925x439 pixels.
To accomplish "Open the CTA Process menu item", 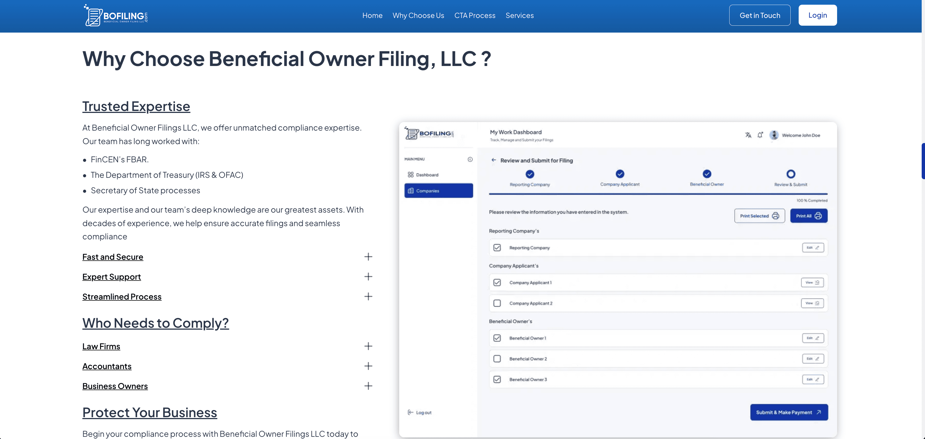I will coord(474,15).
